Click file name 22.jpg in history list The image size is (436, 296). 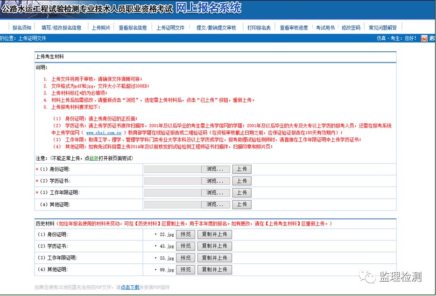point(167,234)
